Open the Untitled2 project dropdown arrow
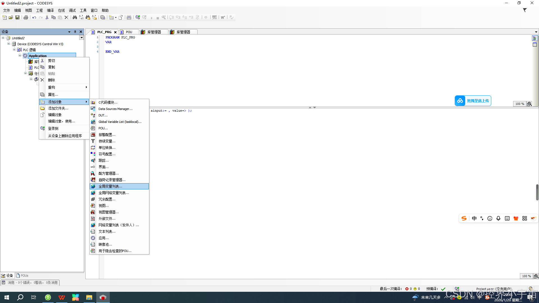 (x=81, y=38)
